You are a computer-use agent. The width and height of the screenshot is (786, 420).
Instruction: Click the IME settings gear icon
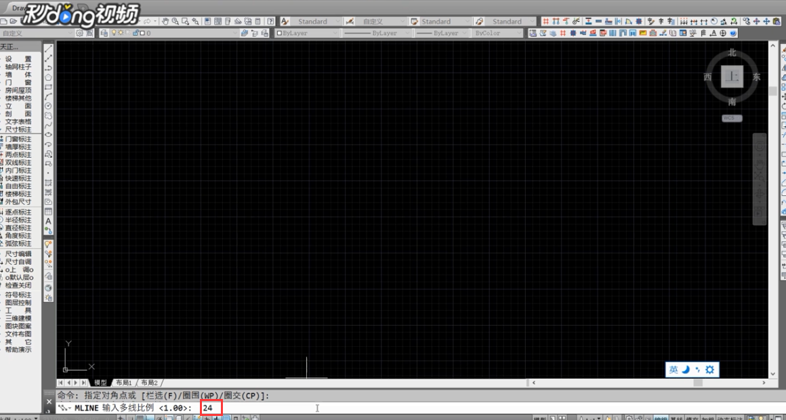[709, 370]
